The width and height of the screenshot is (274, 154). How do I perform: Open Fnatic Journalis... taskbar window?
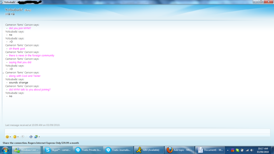(x=118, y=150)
